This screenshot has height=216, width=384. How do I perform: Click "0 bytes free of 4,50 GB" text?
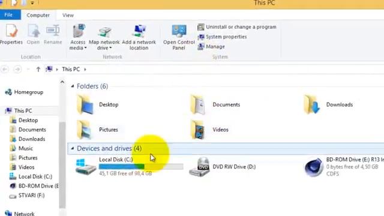pyautogui.click(x=352, y=167)
